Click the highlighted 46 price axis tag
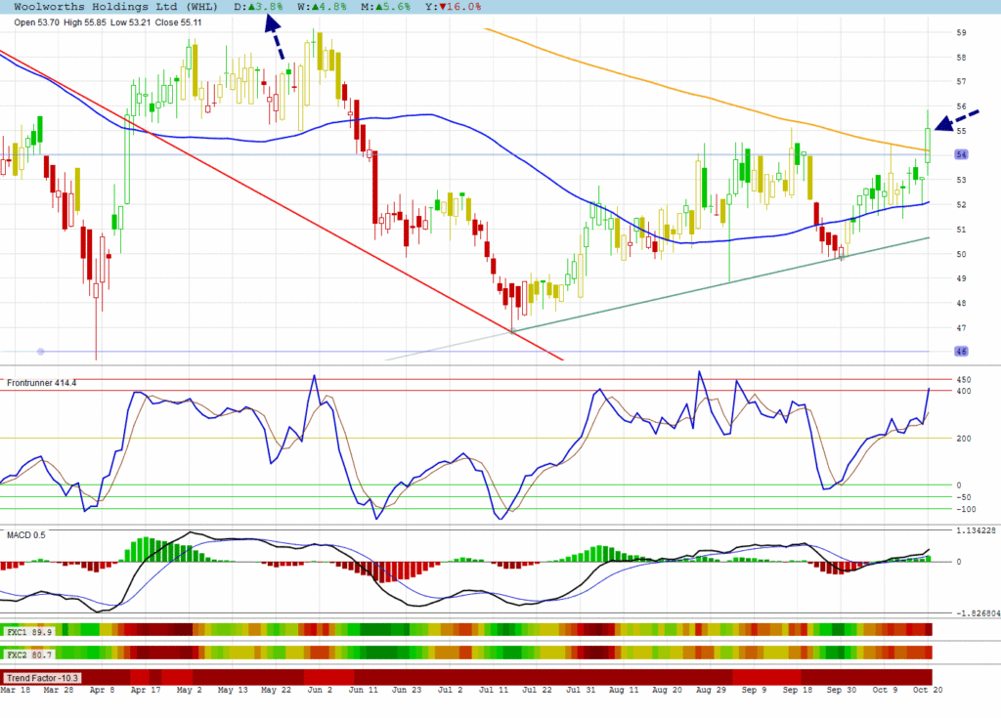1001x718 pixels. click(961, 351)
